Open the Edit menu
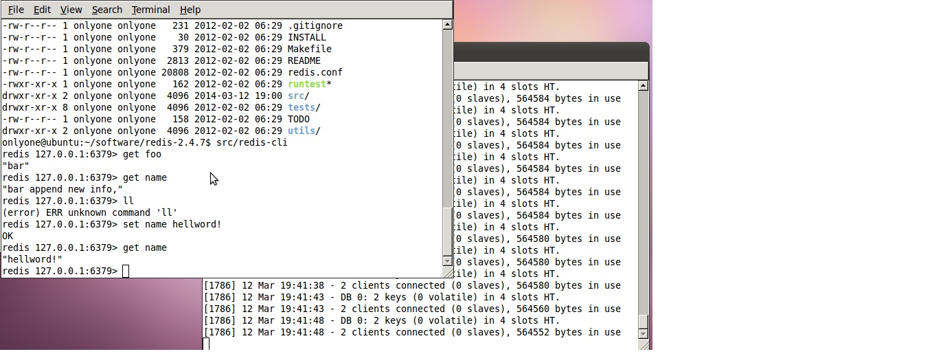 [x=42, y=10]
